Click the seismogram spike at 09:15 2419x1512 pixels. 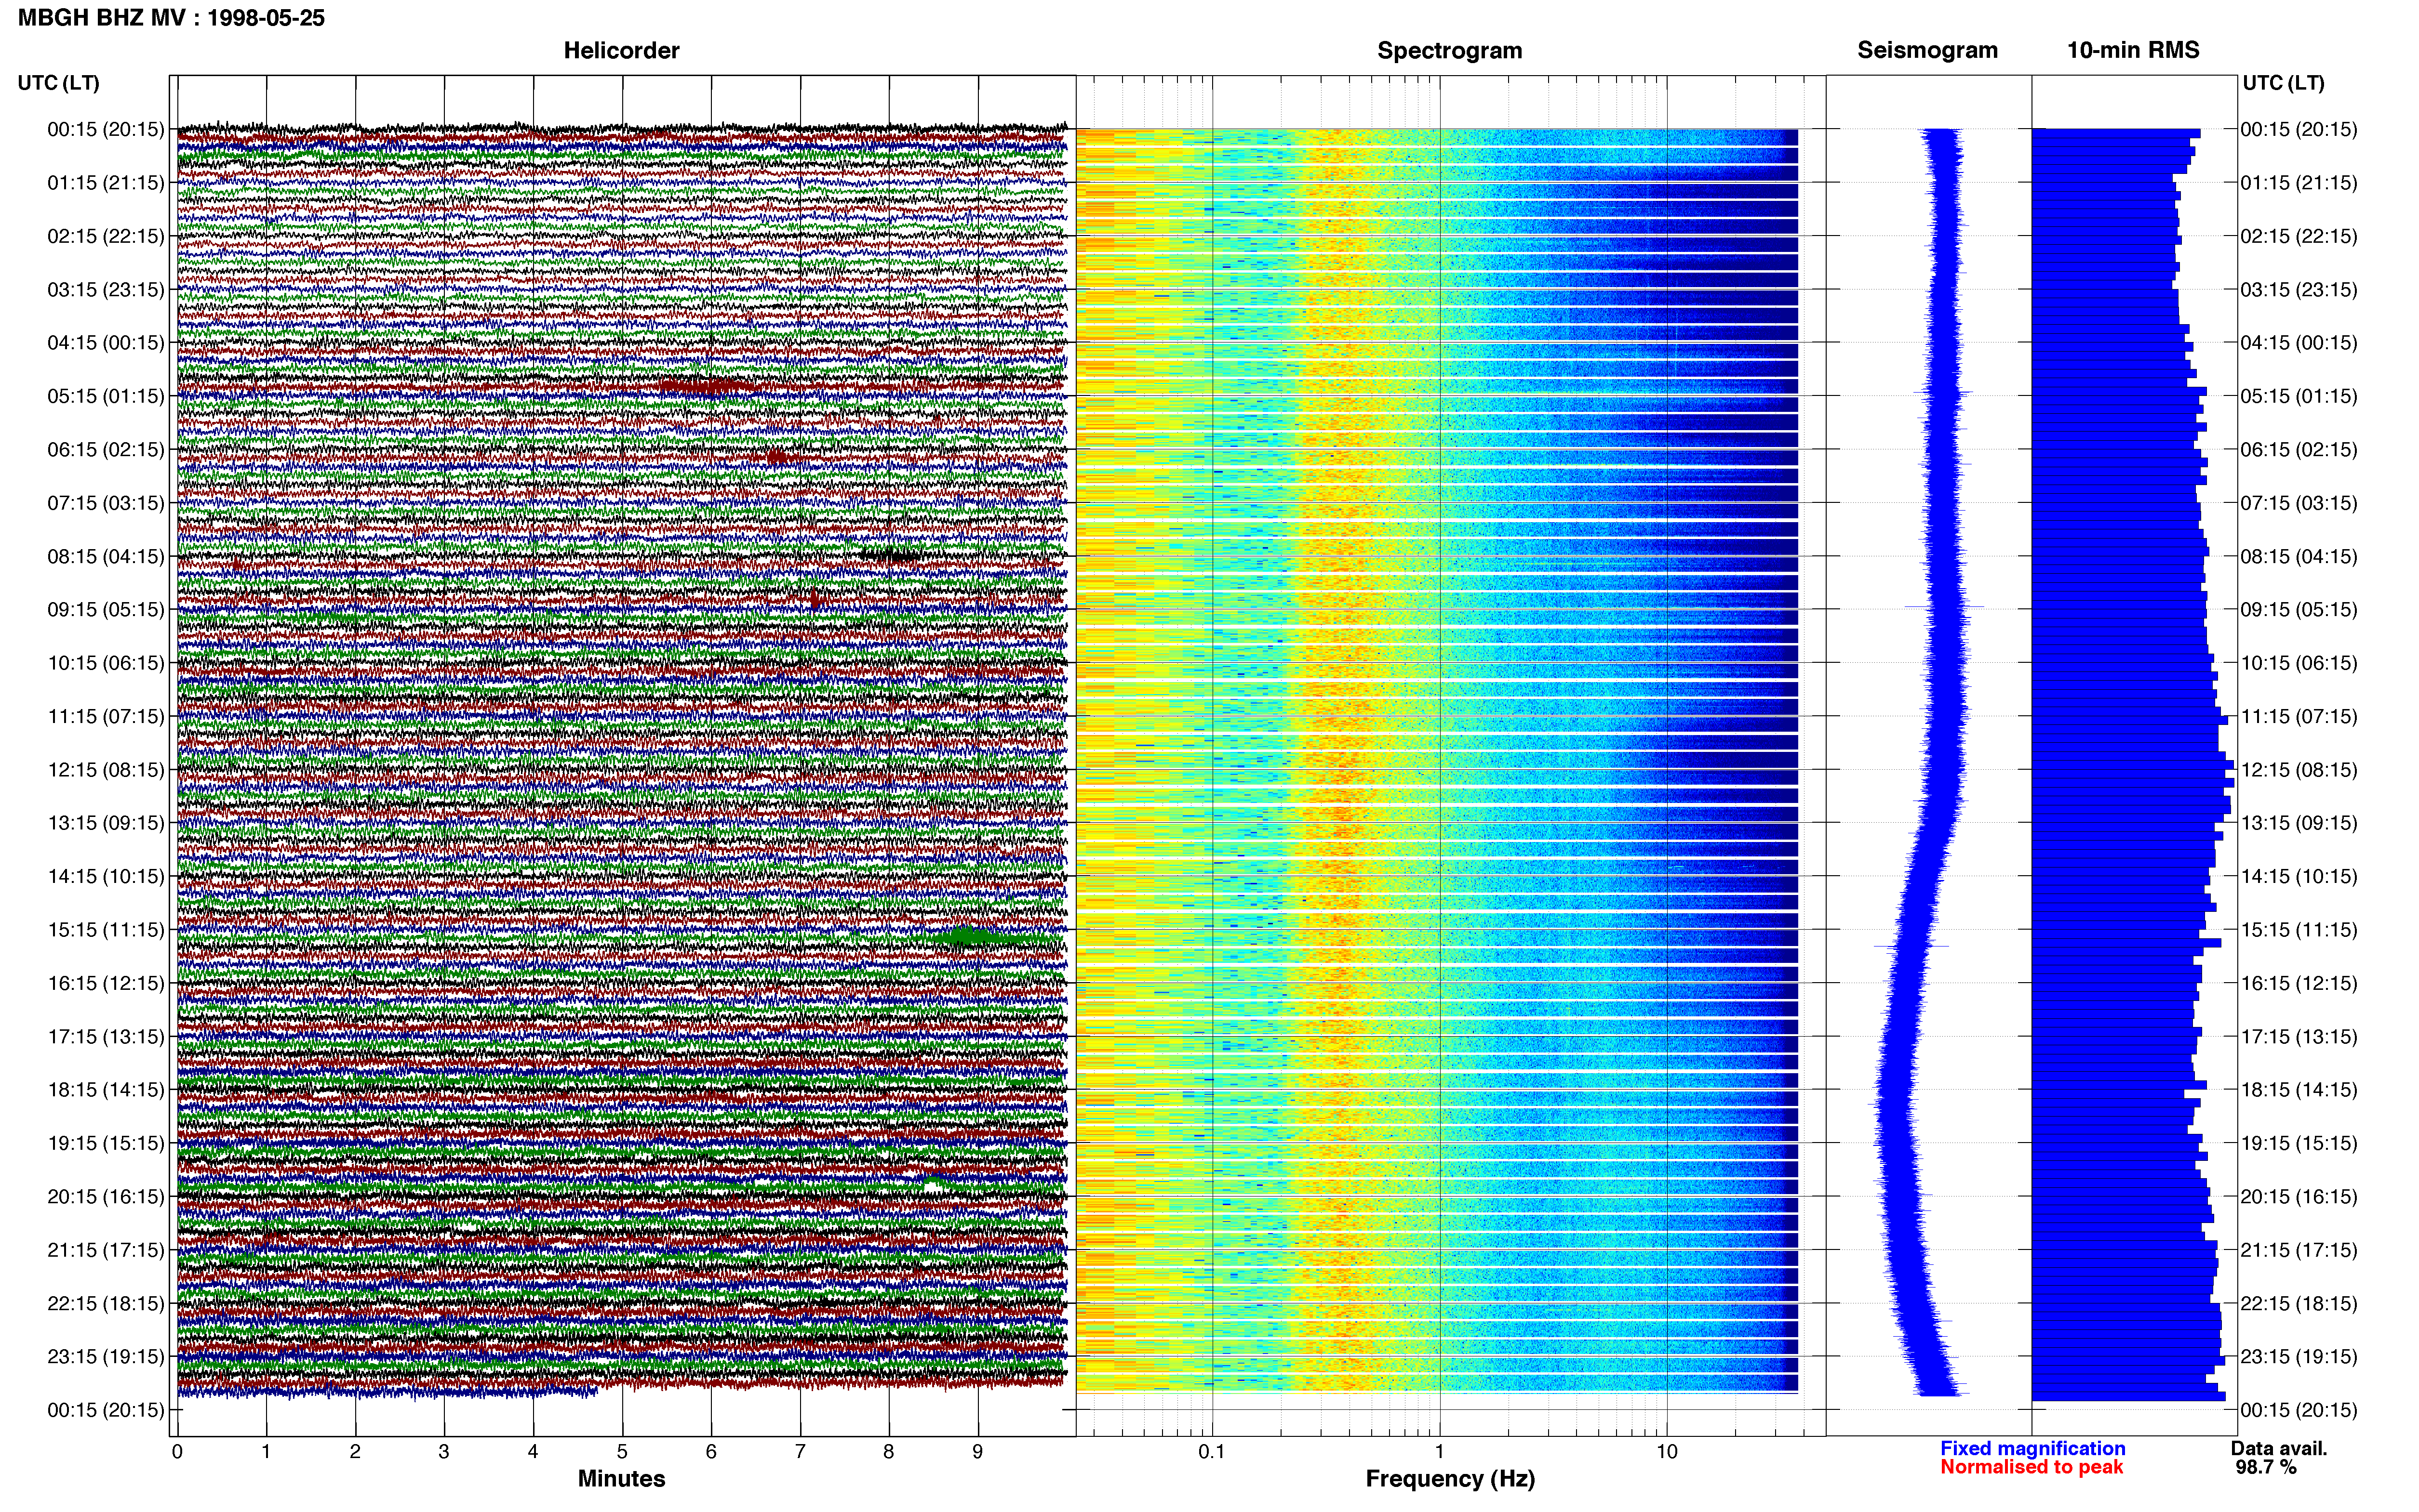click(x=1944, y=606)
